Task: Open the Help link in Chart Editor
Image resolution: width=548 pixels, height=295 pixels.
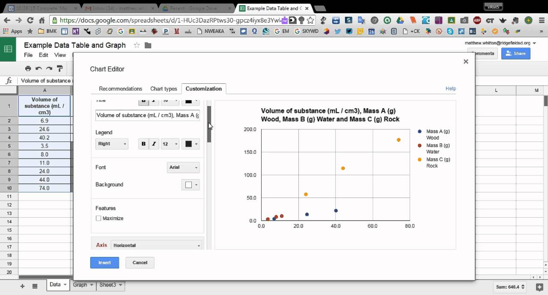Action: point(451,88)
